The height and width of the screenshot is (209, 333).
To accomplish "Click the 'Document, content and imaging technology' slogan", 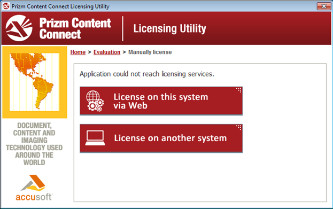I will 34,144.
